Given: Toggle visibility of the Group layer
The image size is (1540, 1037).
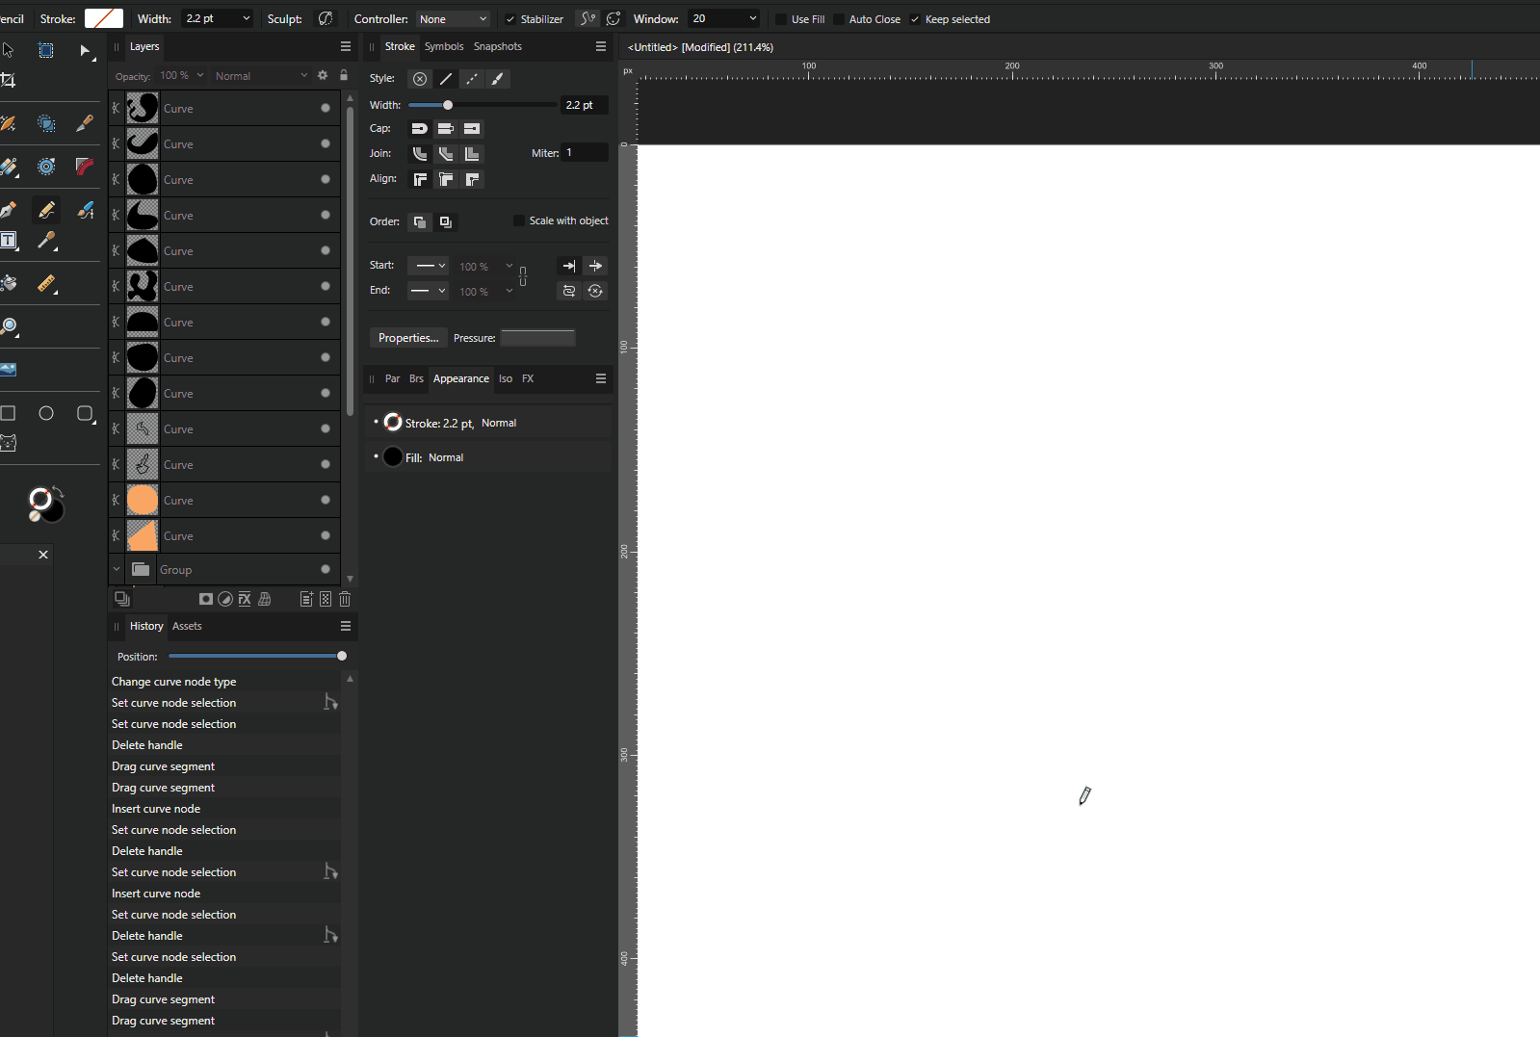Looking at the screenshot, I should click(x=326, y=569).
